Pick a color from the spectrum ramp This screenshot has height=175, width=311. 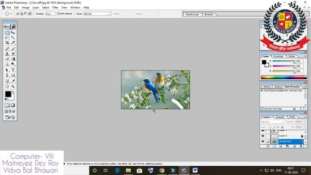[x=284, y=77]
